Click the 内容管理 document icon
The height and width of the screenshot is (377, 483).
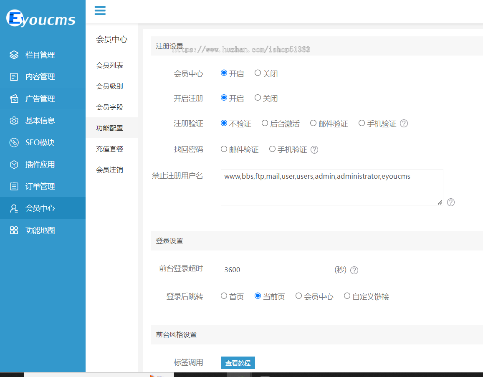click(x=14, y=77)
